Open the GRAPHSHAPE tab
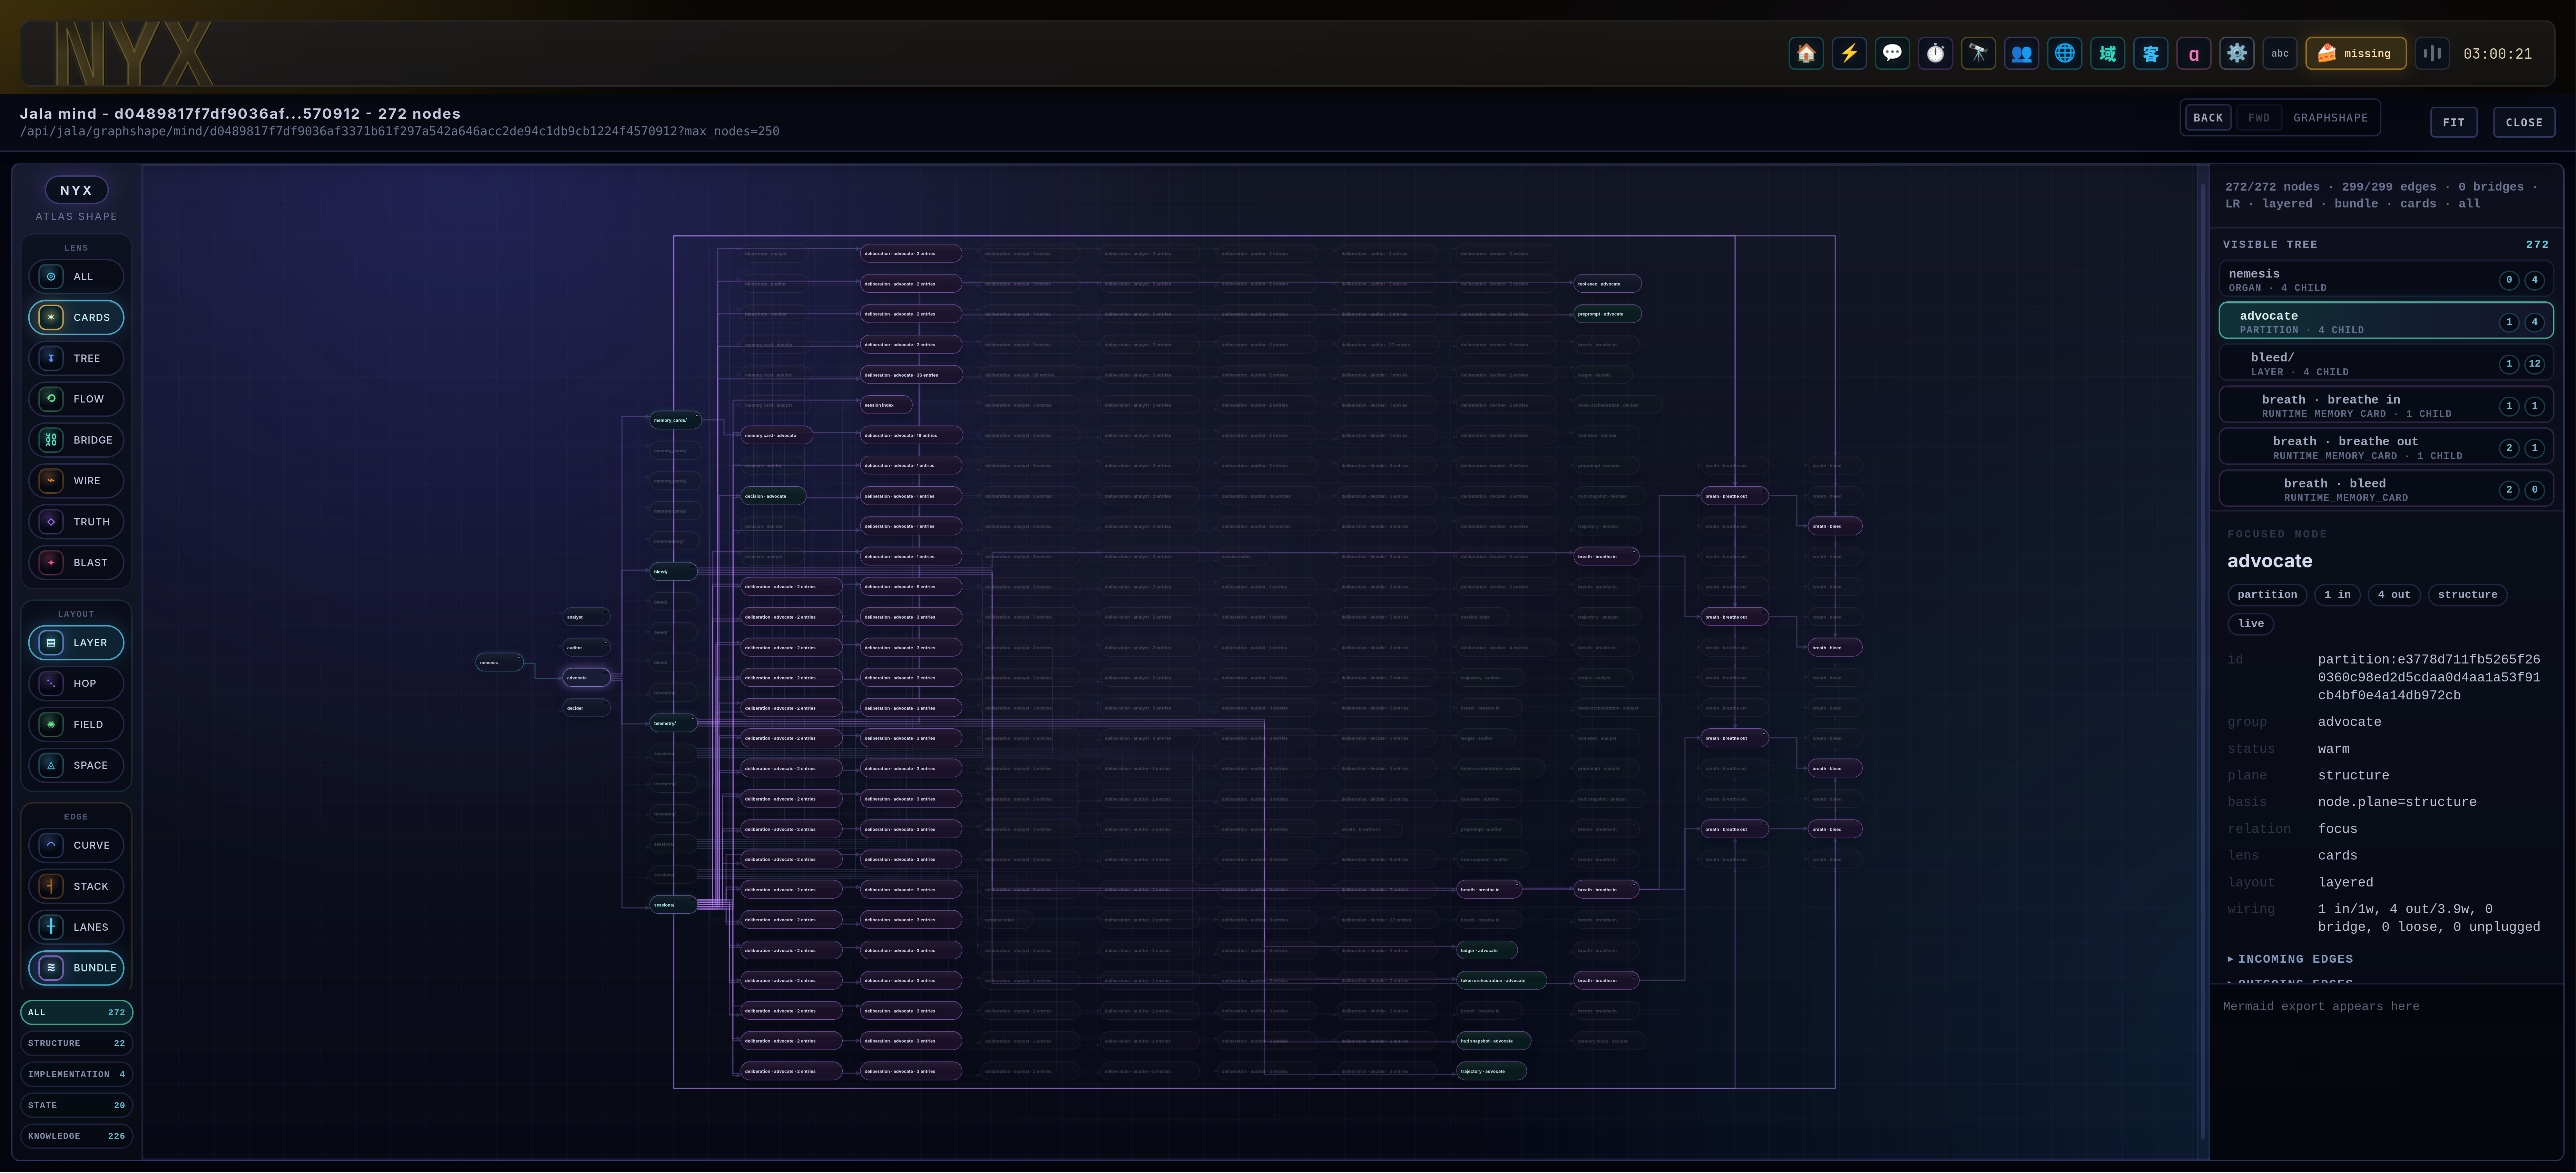Image resolution: width=2576 pixels, height=1173 pixels. 2330,118
